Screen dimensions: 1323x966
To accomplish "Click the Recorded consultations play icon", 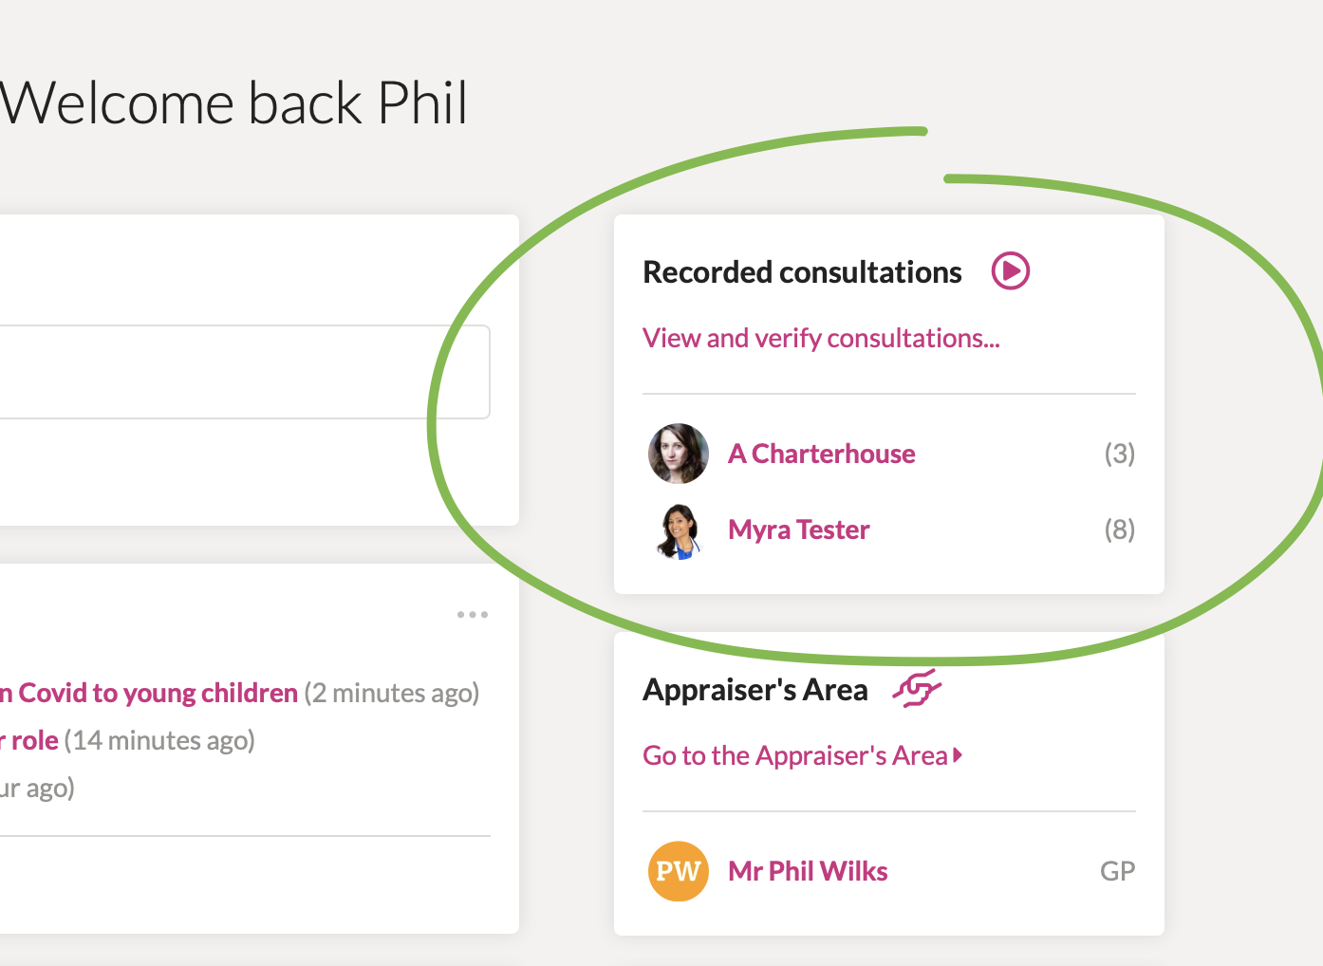I will [x=1011, y=271].
